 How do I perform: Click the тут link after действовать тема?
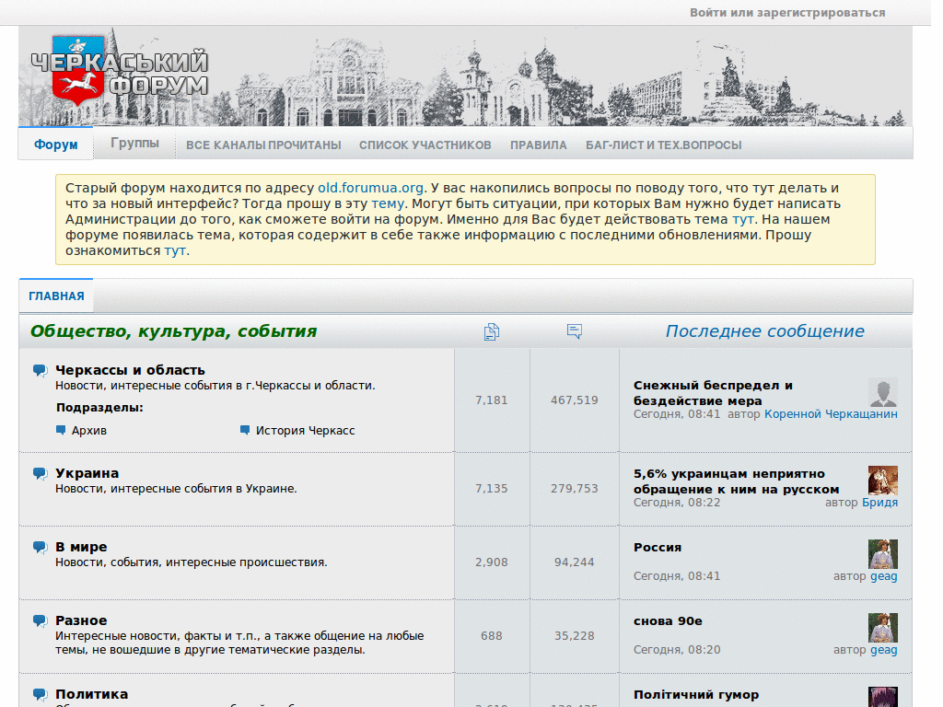click(x=742, y=219)
